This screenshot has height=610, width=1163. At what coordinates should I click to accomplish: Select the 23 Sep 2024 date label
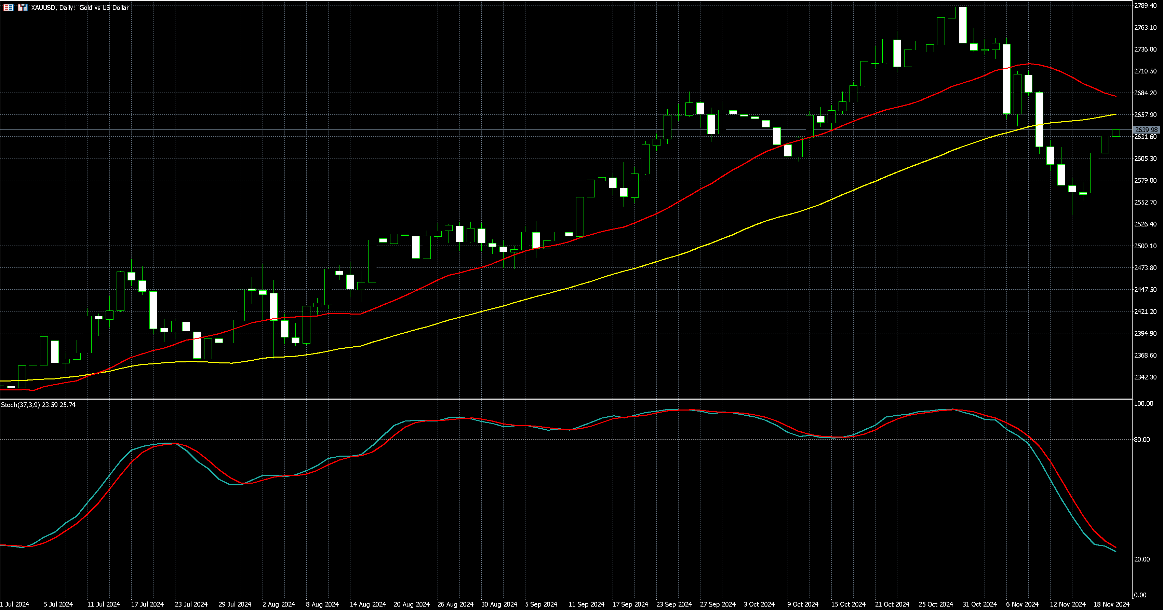tap(673, 604)
